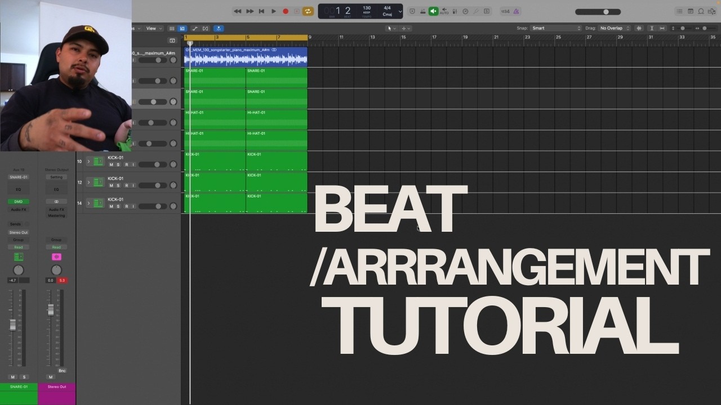
Task: Open the Stereo Output Setting button
Action: (56, 177)
